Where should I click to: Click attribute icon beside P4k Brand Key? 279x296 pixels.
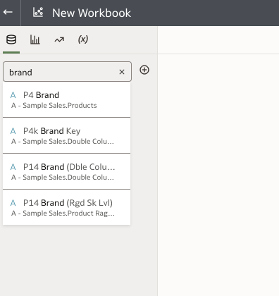pyautogui.click(x=13, y=131)
